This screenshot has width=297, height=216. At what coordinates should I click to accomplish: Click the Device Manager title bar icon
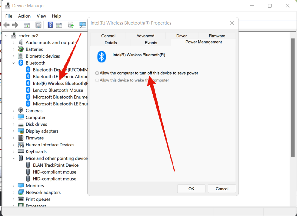tap(7, 6)
